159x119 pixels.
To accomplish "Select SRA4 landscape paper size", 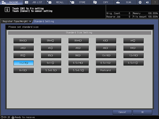I will 78,40.
